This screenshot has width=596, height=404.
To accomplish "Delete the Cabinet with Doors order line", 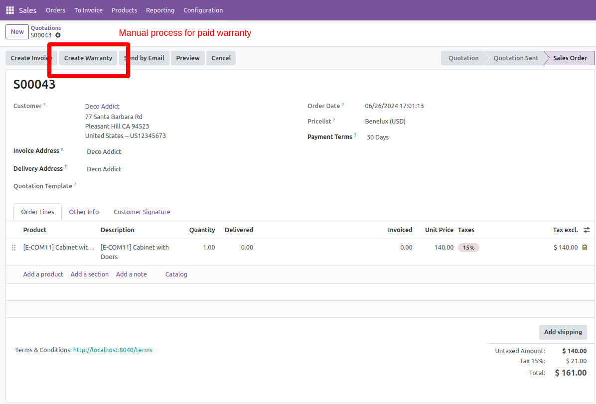I will click(x=585, y=247).
